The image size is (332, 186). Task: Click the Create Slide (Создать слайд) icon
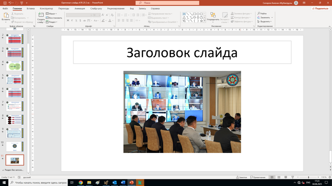[x=41, y=15]
